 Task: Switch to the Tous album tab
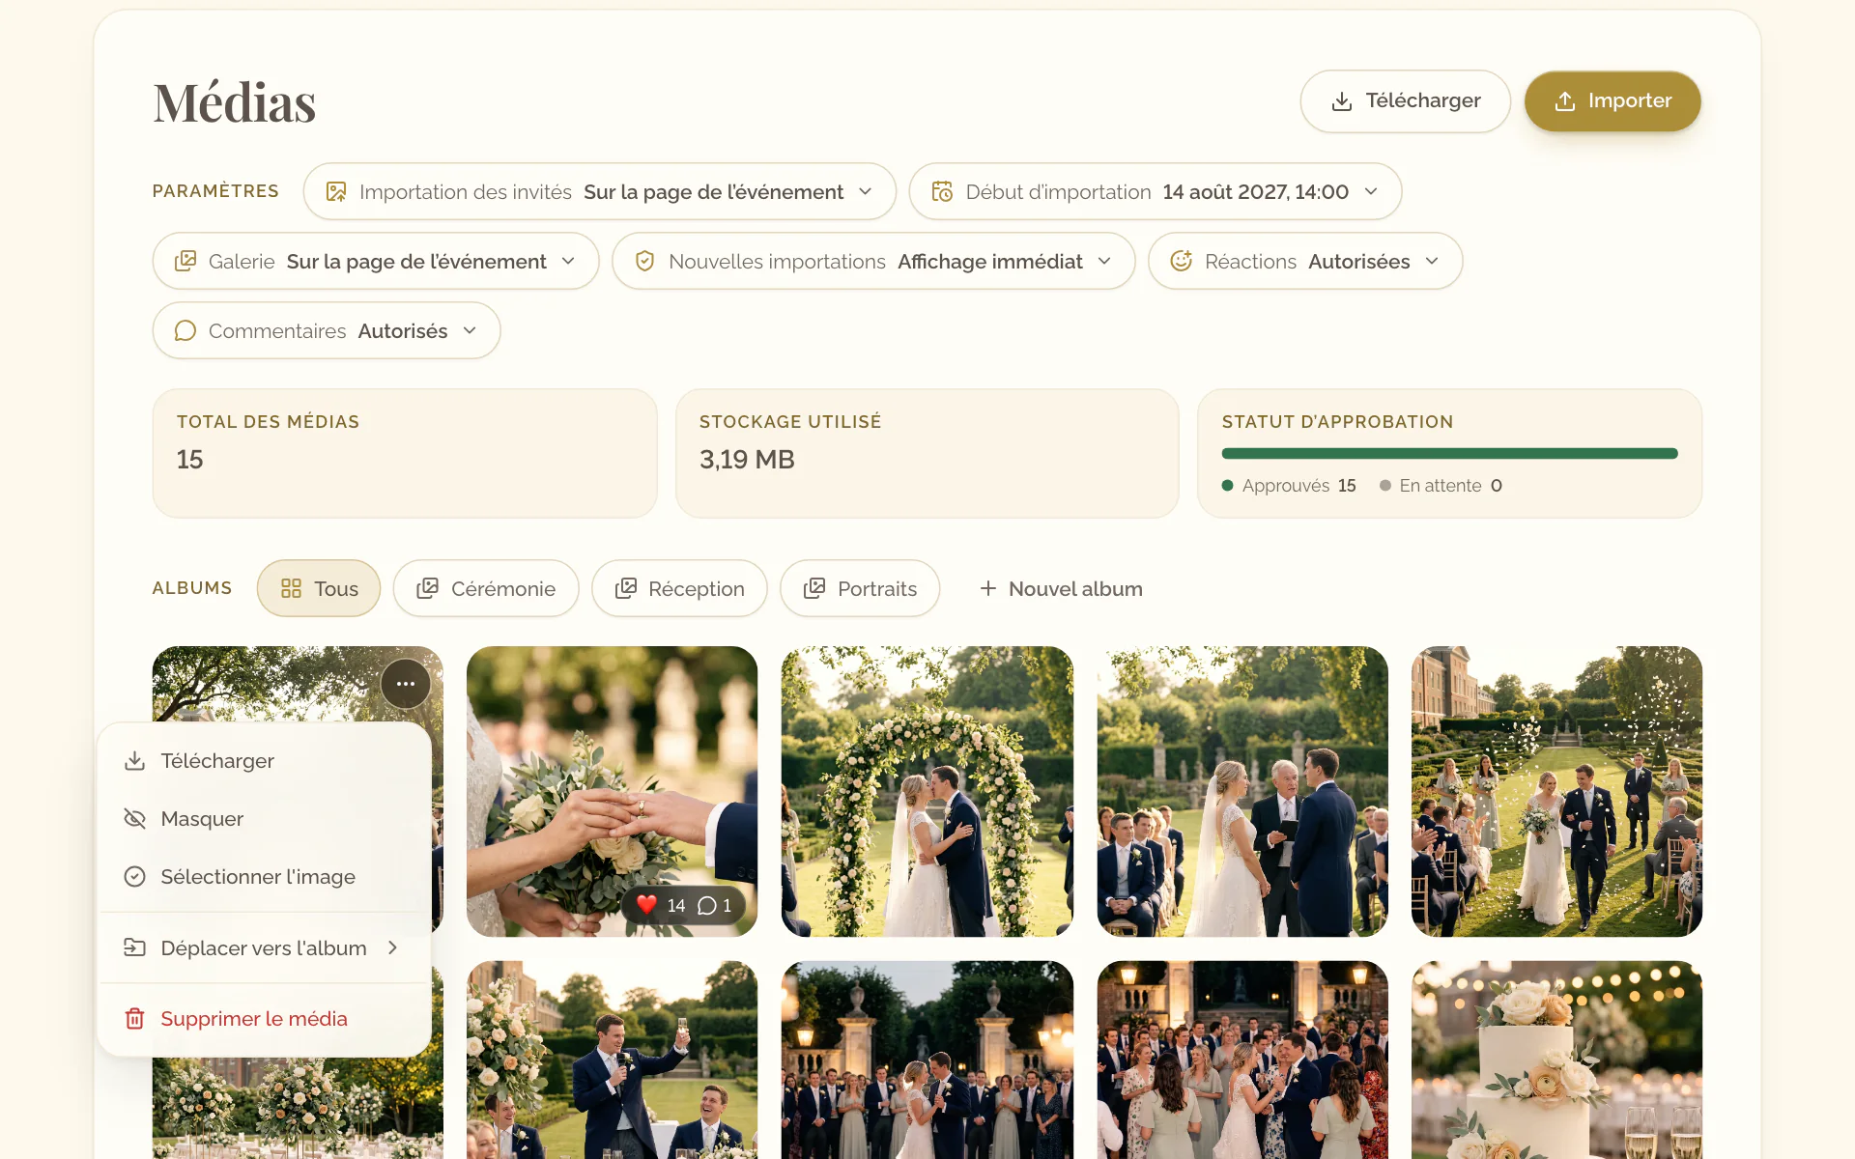[x=319, y=588]
